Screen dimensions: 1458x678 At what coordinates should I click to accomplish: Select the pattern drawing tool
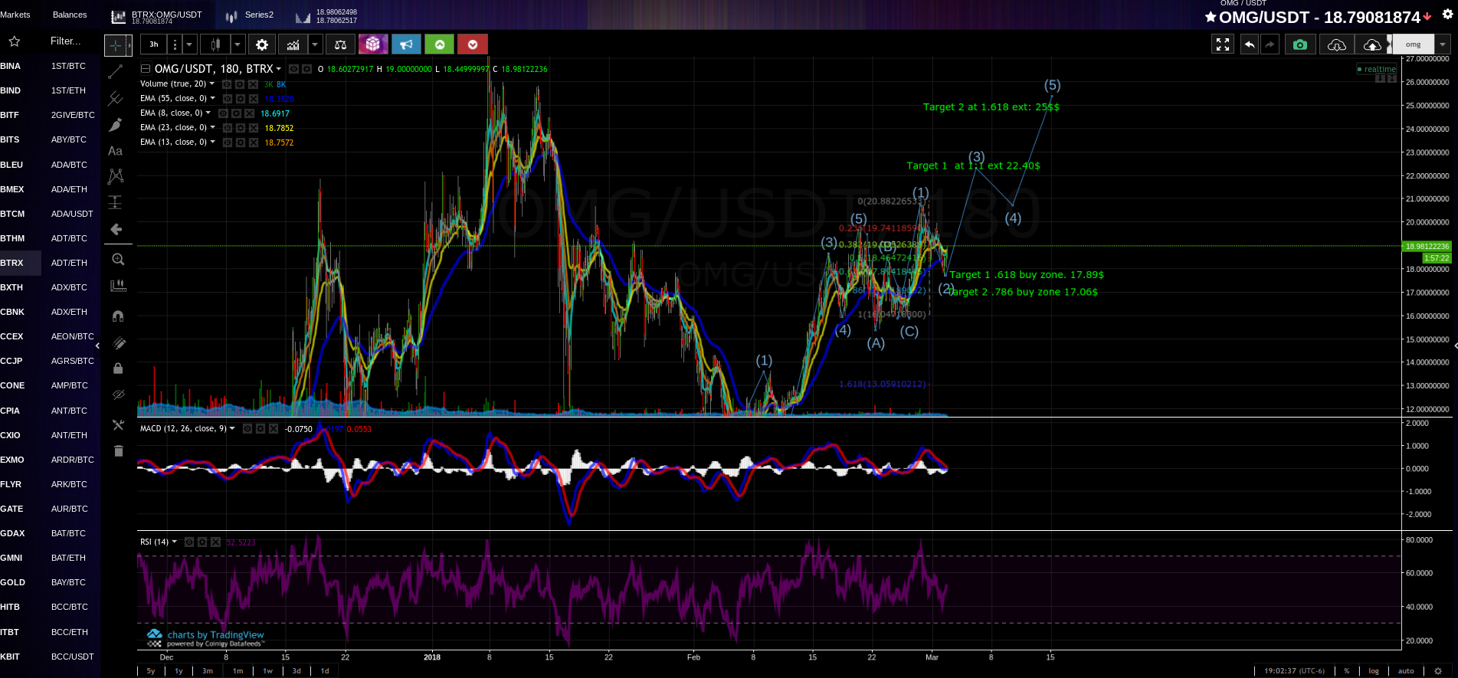pyautogui.click(x=116, y=177)
